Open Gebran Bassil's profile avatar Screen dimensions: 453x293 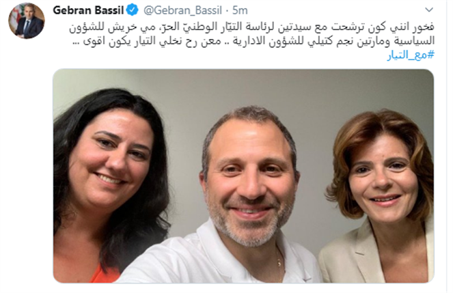click(x=26, y=20)
